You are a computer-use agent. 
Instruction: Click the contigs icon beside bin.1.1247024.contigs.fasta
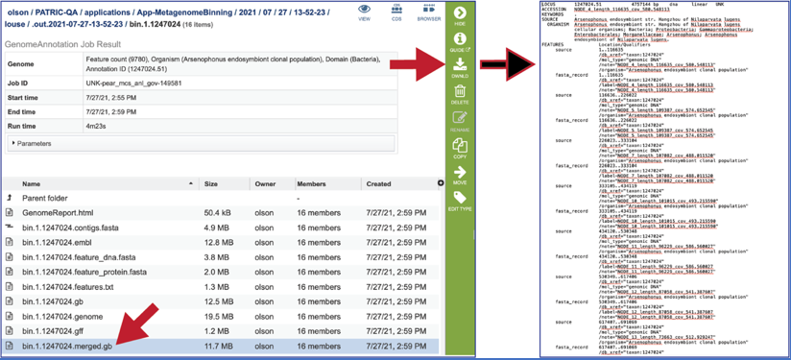tap(9, 228)
